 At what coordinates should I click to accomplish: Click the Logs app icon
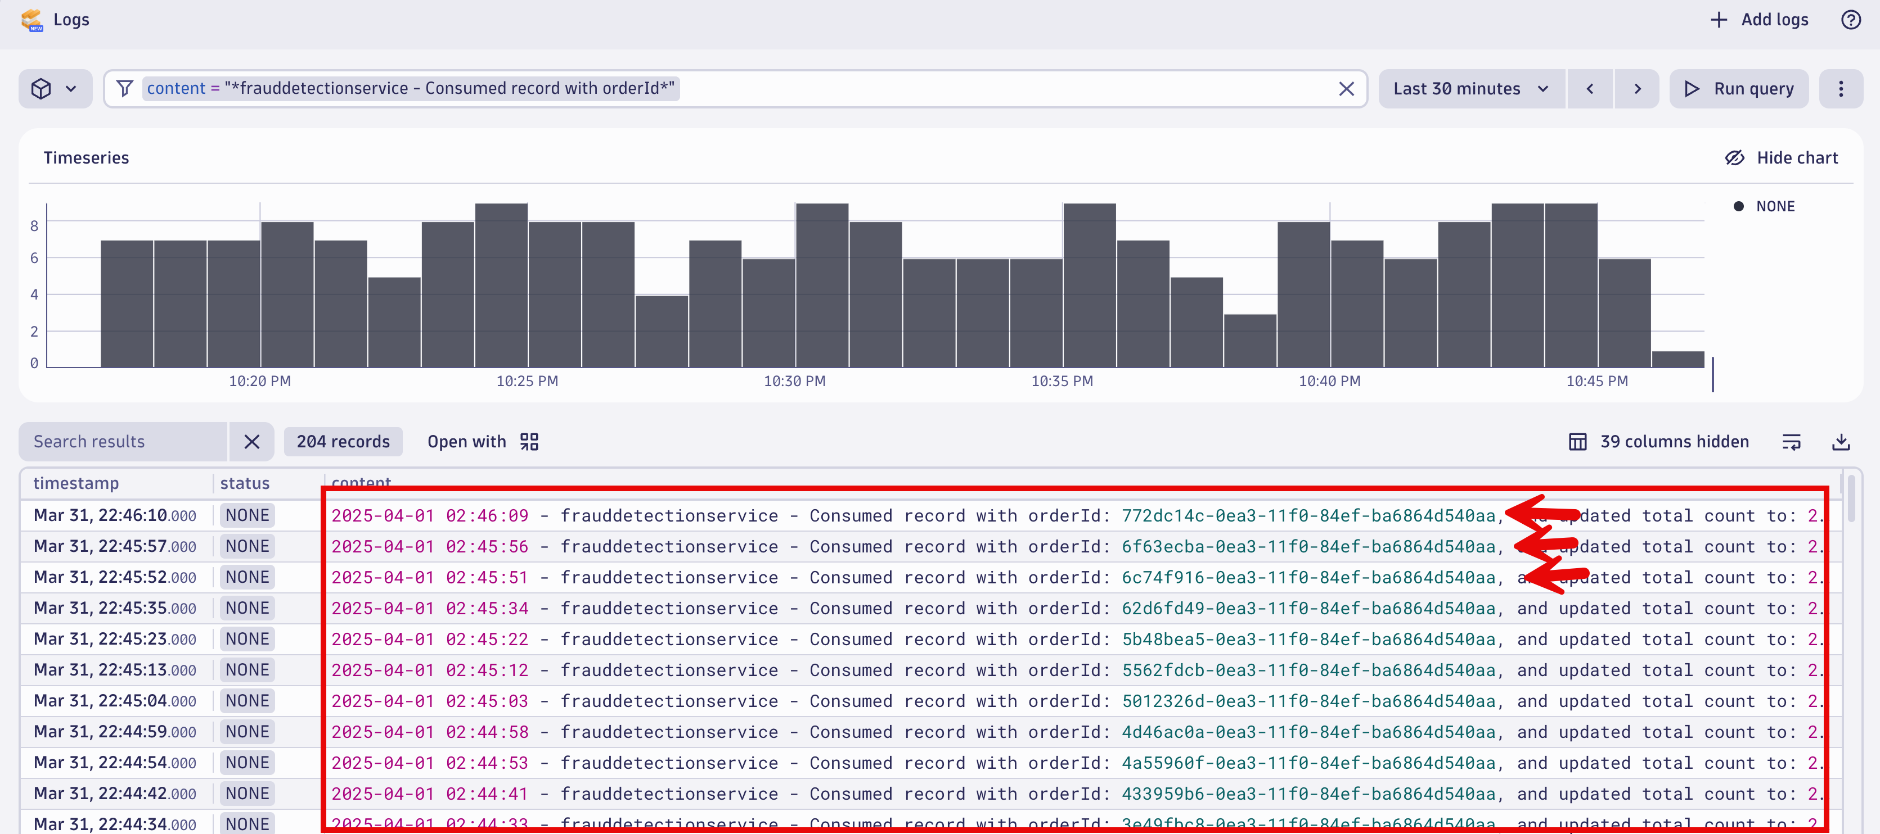pos(33,20)
